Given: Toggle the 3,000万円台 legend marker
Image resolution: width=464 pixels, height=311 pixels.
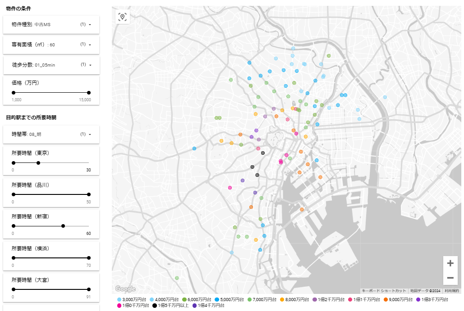Looking at the screenshot, I should coord(119,299).
